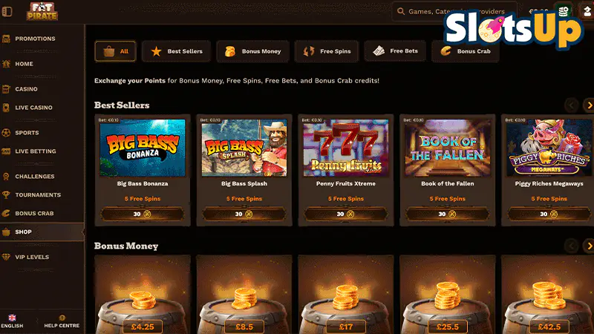The width and height of the screenshot is (594, 334).
Task: Toggle the sidebar collapse icon
Action: [x=7, y=11]
